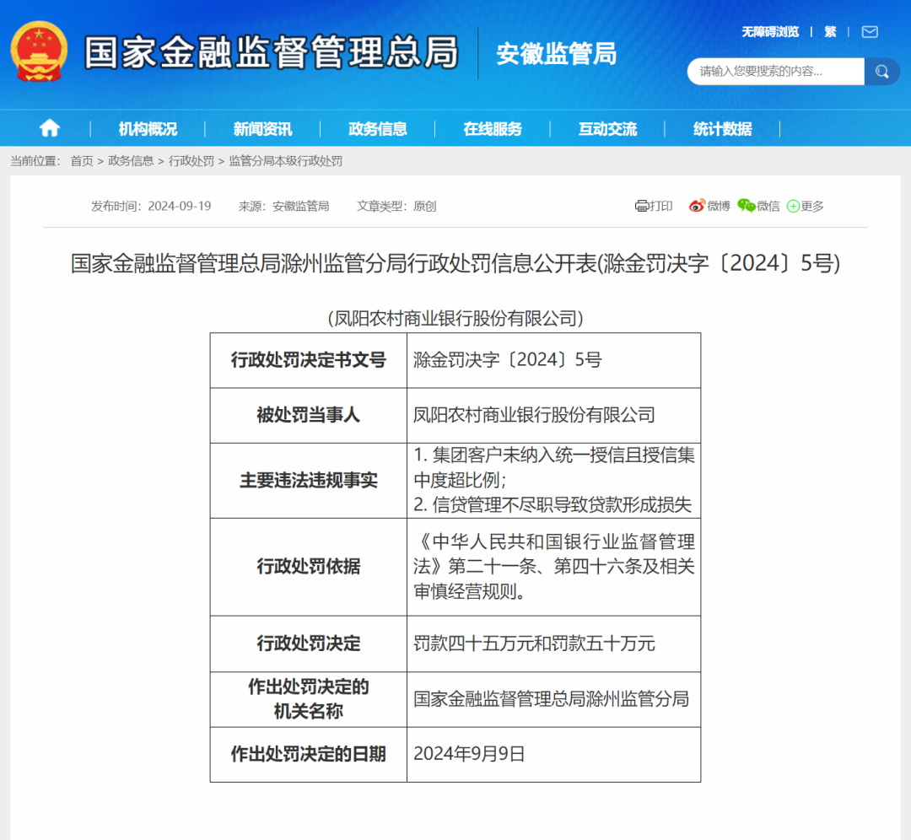Click 当前位置 breadcrumb label
Viewport: 911px width, 840px height.
(x=35, y=161)
